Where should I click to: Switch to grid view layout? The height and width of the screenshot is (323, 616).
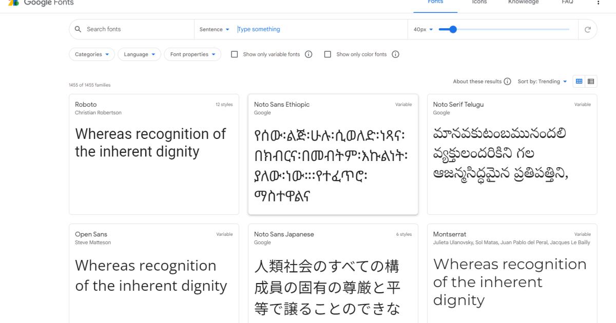[579, 81]
